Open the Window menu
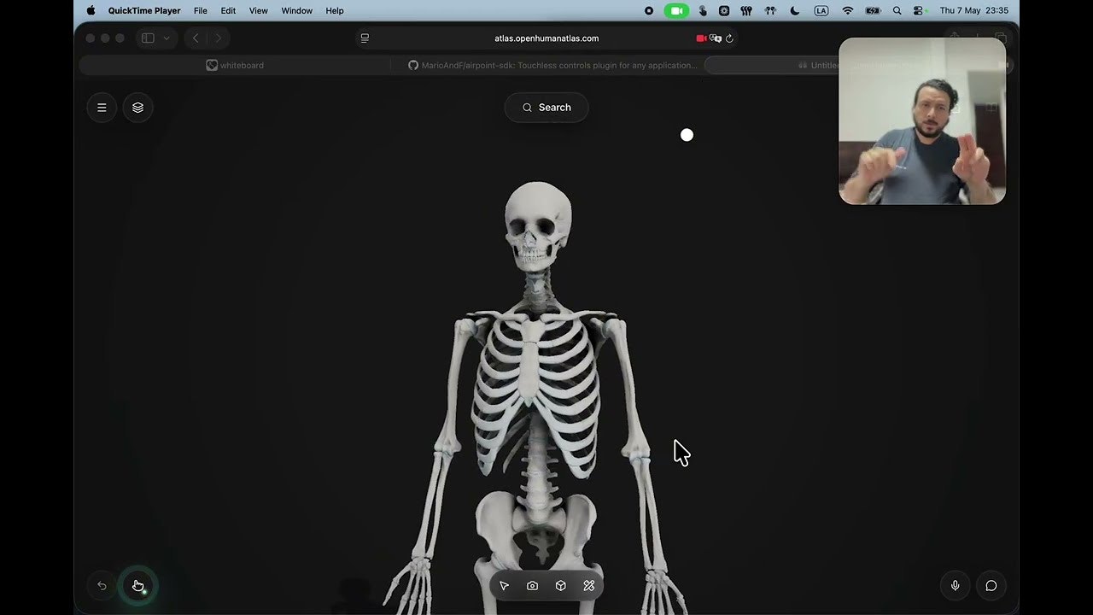The width and height of the screenshot is (1093, 615). tap(297, 11)
